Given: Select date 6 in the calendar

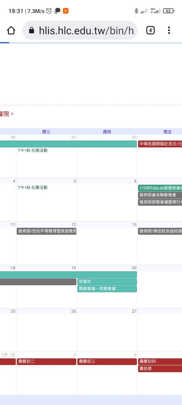Looking at the screenshot, I should coord(135,181).
